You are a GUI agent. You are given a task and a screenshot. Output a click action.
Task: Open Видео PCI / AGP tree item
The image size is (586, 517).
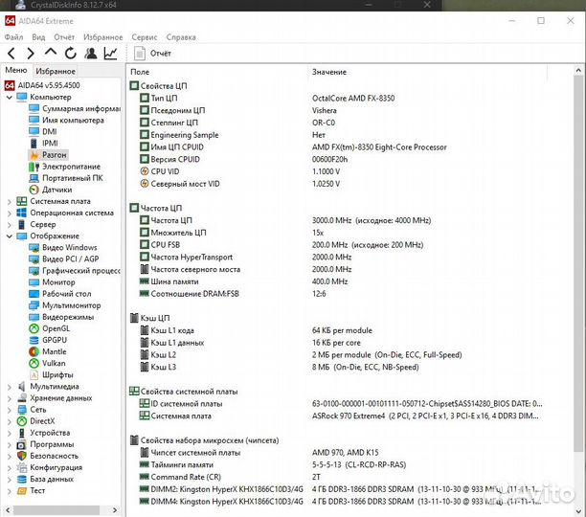(x=64, y=258)
